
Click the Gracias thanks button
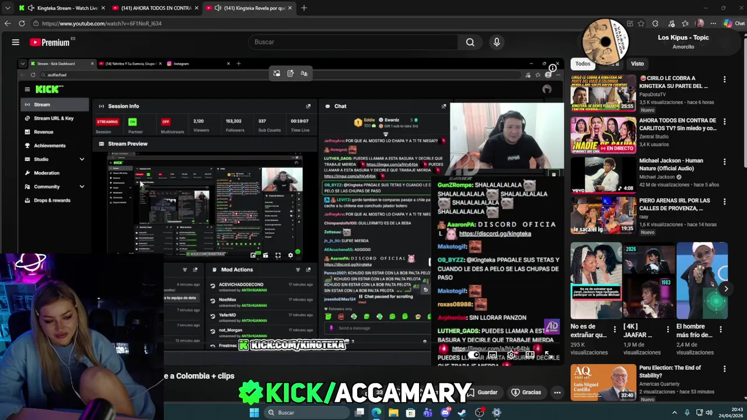(526, 393)
